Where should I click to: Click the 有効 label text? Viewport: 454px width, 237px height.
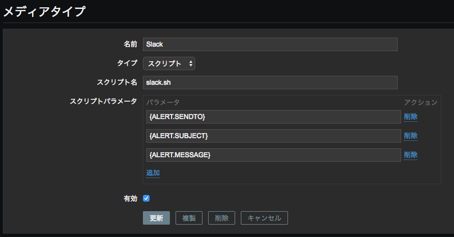click(x=130, y=198)
